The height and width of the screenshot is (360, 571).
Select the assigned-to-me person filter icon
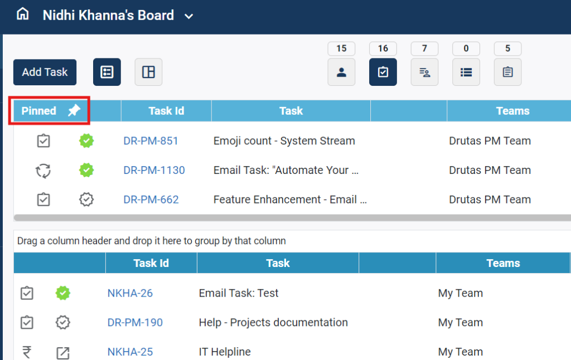[341, 71]
